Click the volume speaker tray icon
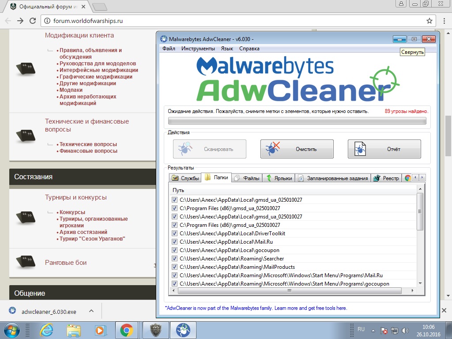The image size is (452, 339). (405, 330)
